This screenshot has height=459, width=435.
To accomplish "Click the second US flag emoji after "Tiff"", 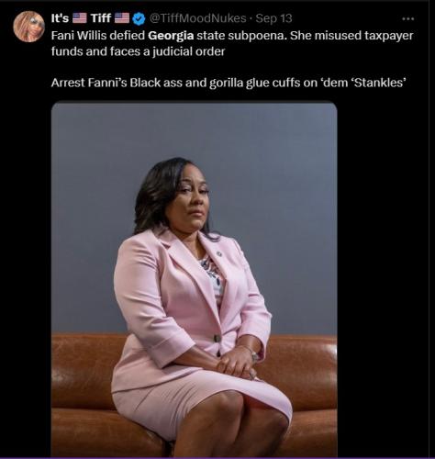I will [122, 18].
